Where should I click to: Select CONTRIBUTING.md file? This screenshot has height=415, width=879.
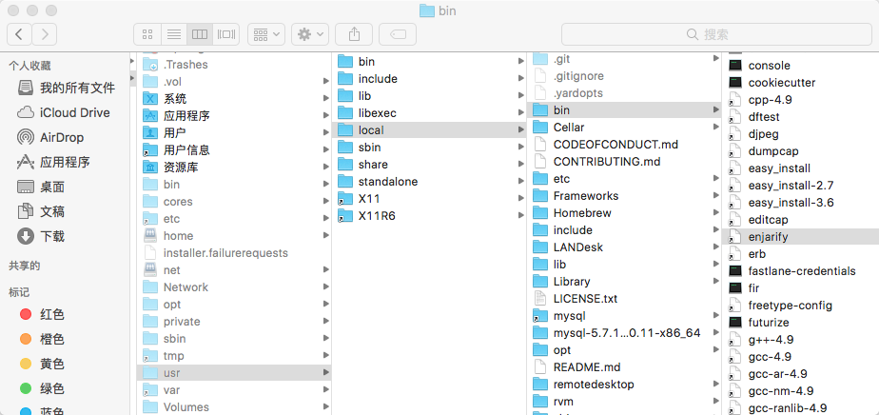point(624,162)
